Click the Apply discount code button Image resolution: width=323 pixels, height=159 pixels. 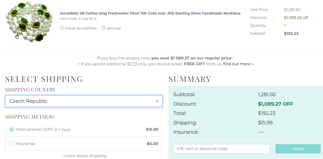298,149
